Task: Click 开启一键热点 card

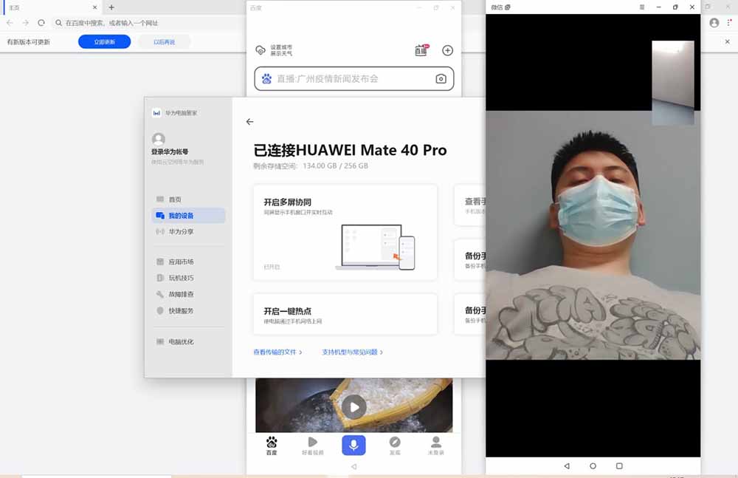Action: pyautogui.click(x=345, y=315)
